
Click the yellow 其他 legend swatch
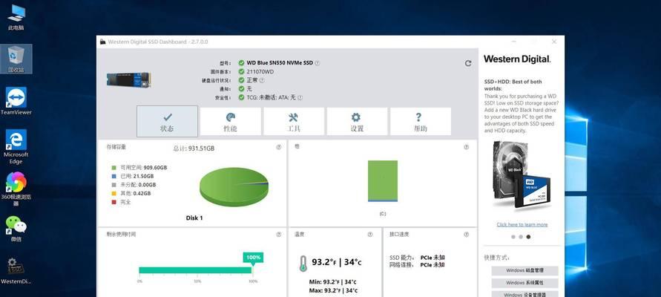coord(114,193)
